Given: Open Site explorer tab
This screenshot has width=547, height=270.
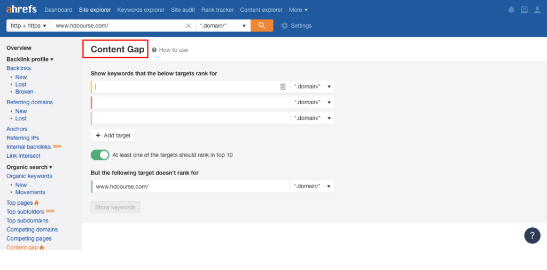Looking at the screenshot, I should pos(95,10).
